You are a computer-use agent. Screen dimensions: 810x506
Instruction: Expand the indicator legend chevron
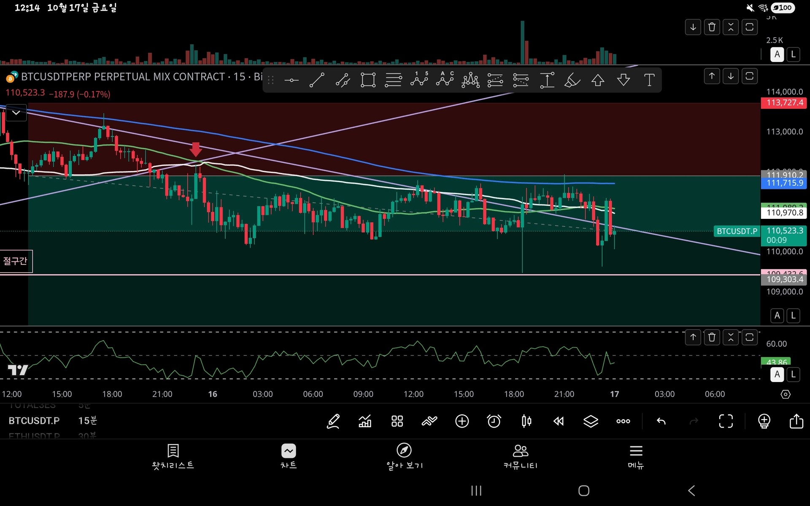point(16,113)
